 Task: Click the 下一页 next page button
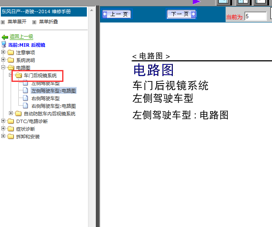click(x=181, y=14)
